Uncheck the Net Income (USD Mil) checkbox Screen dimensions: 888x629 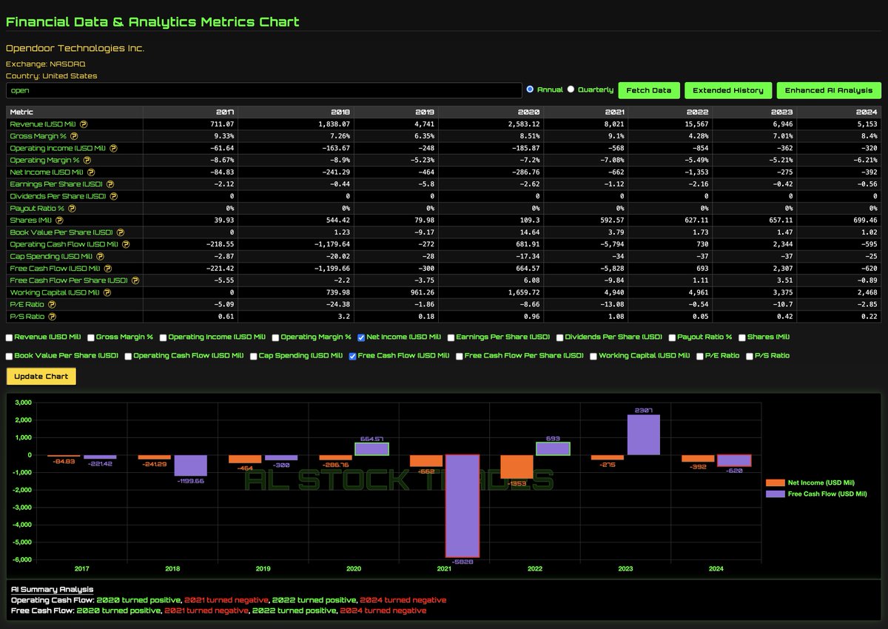click(x=361, y=337)
